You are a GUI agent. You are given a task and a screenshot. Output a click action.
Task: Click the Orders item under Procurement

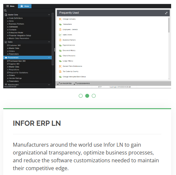point(12,76)
